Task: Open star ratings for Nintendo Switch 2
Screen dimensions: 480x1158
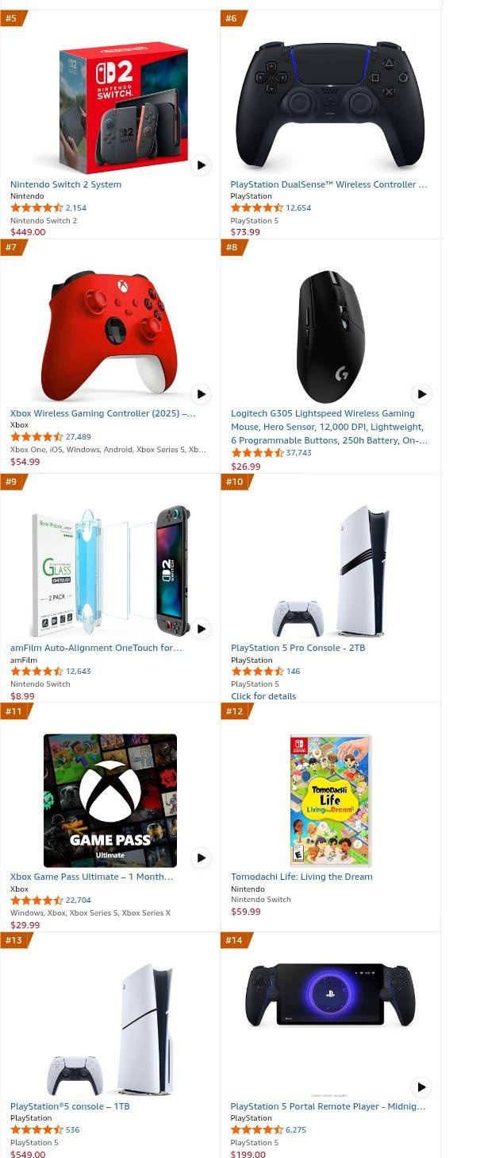Action: [36, 207]
